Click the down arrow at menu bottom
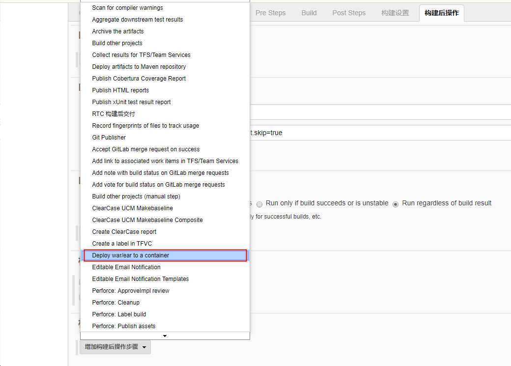 tap(165, 336)
